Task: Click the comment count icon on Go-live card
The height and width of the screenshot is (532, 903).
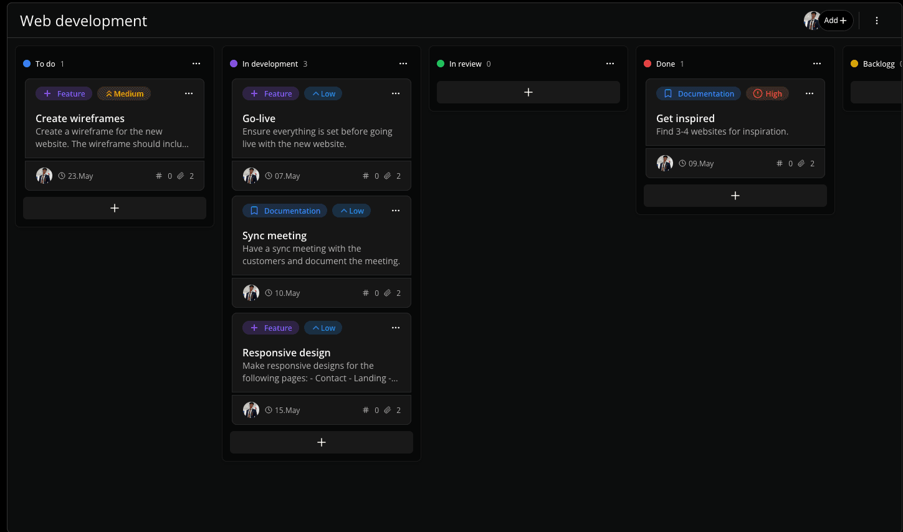Action: click(366, 176)
